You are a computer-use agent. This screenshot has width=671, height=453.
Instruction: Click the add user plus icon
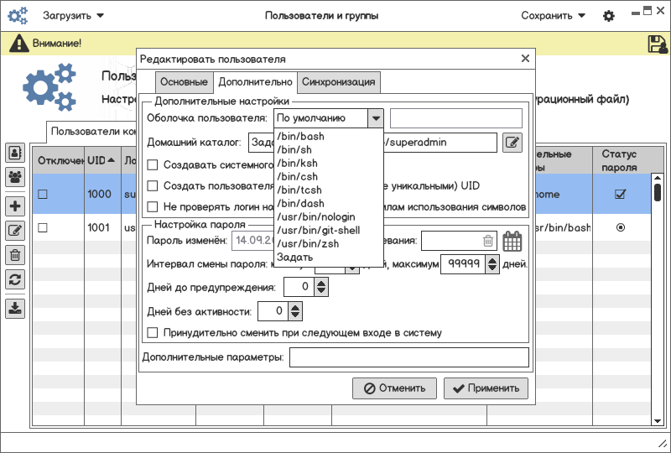click(15, 206)
